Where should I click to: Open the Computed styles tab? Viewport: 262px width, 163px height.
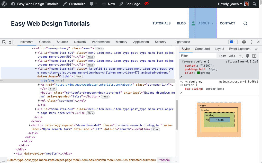pyautogui.click(x=202, y=49)
